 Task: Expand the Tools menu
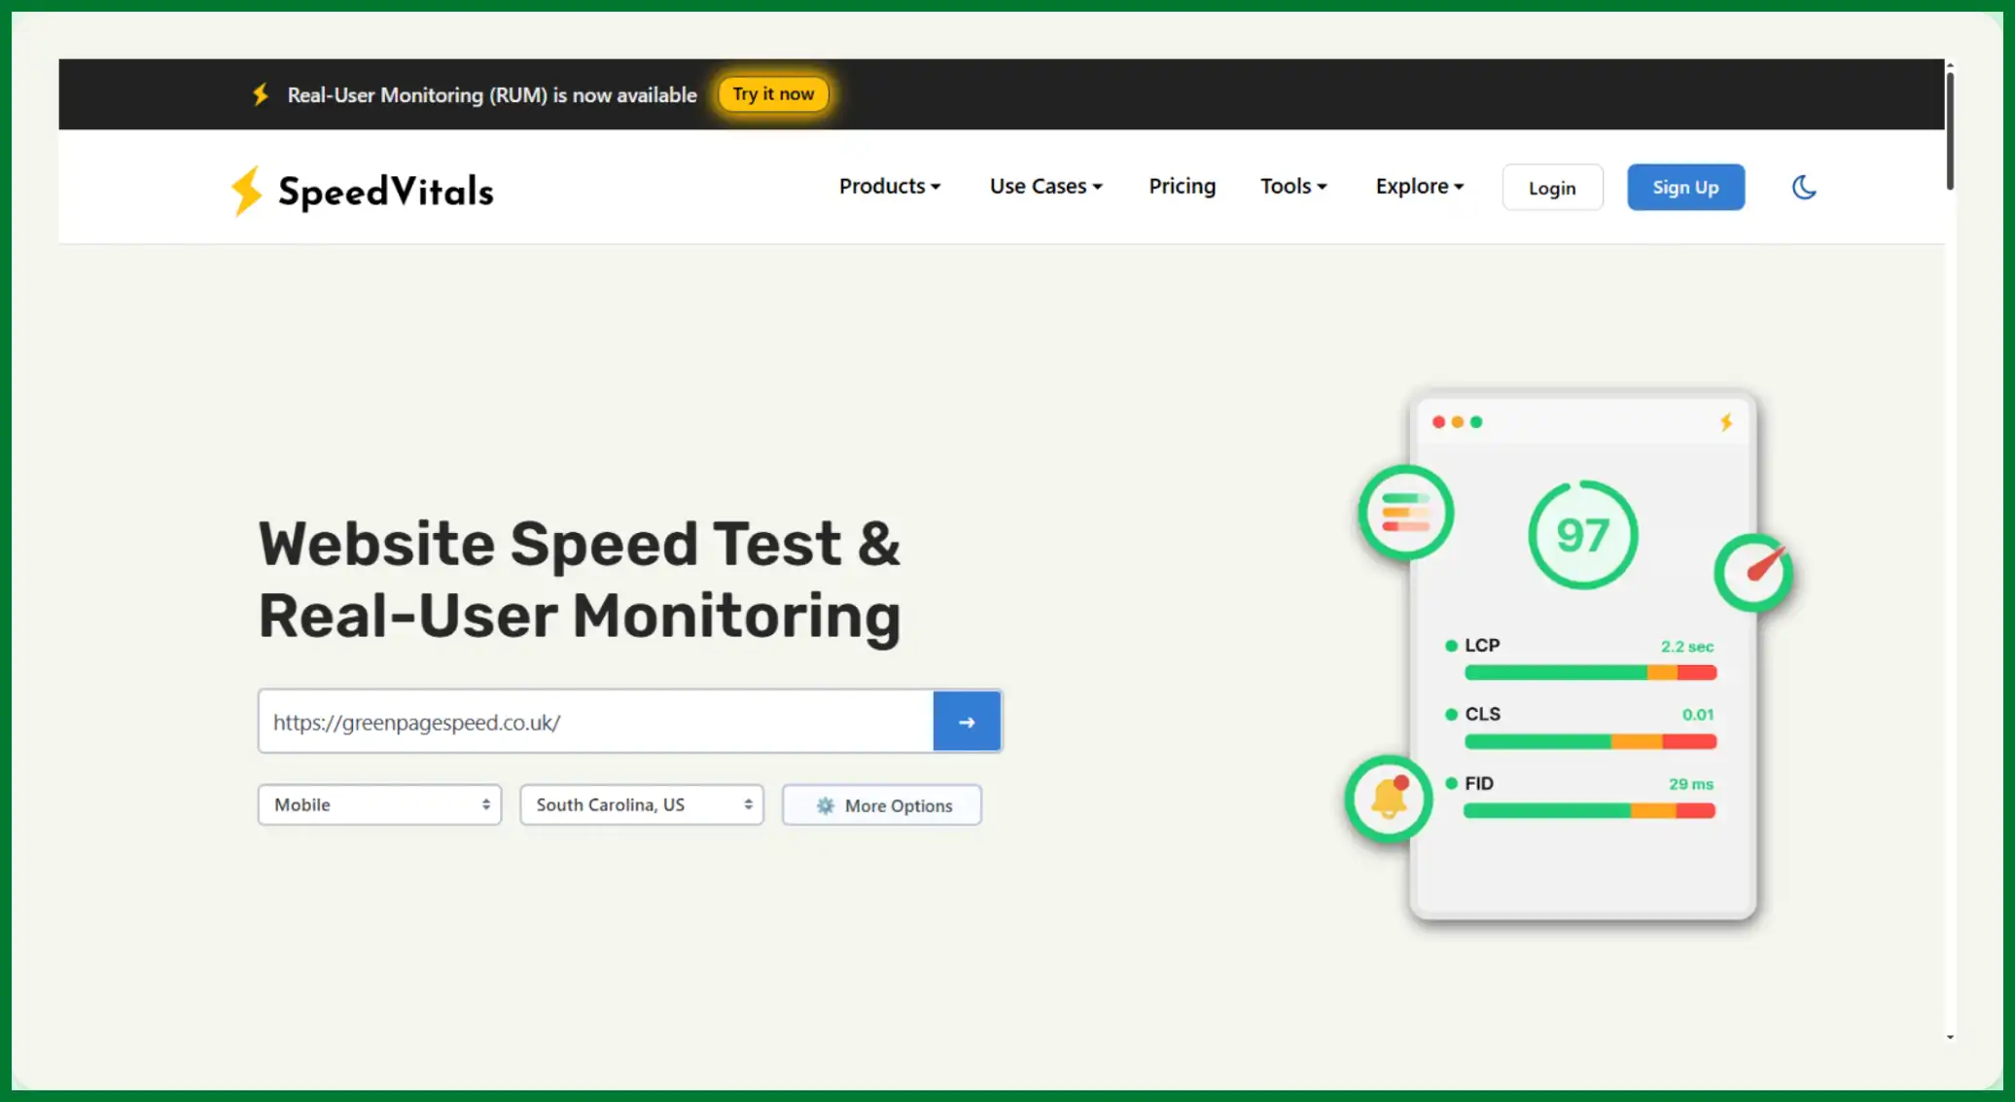tap(1292, 186)
